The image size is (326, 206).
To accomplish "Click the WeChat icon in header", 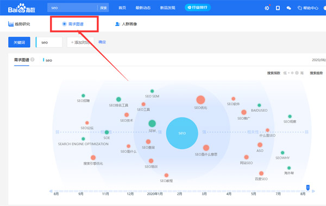I will (x=289, y=8).
